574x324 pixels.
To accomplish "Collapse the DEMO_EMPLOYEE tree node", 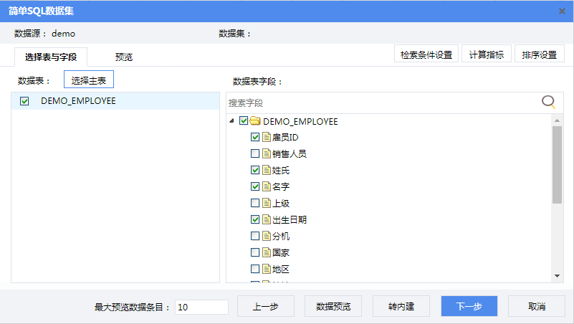I will tap(231, 121).
